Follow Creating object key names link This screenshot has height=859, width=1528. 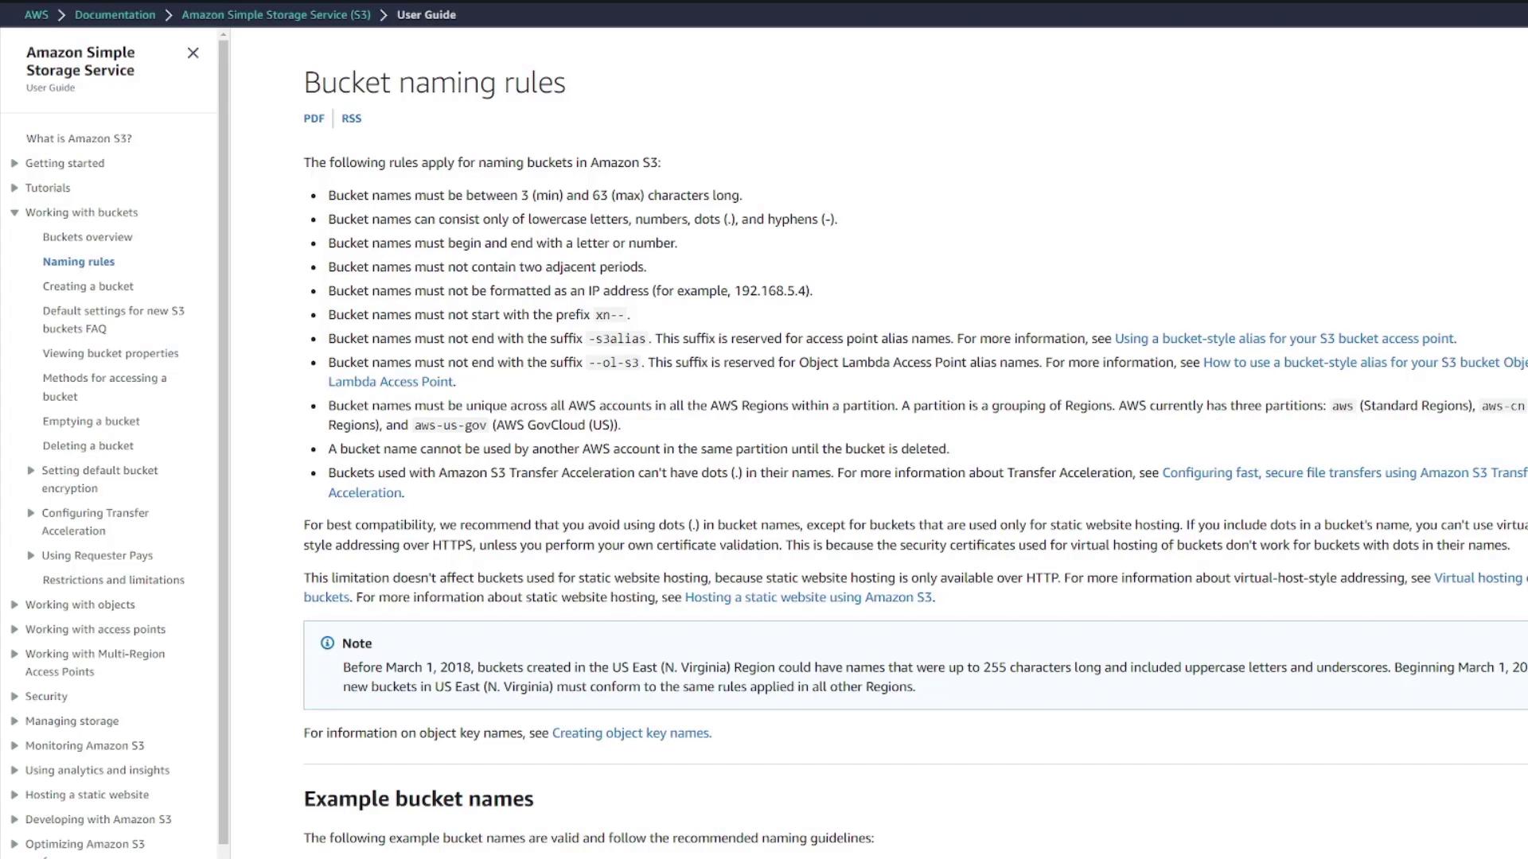click(x=631, y=733)
